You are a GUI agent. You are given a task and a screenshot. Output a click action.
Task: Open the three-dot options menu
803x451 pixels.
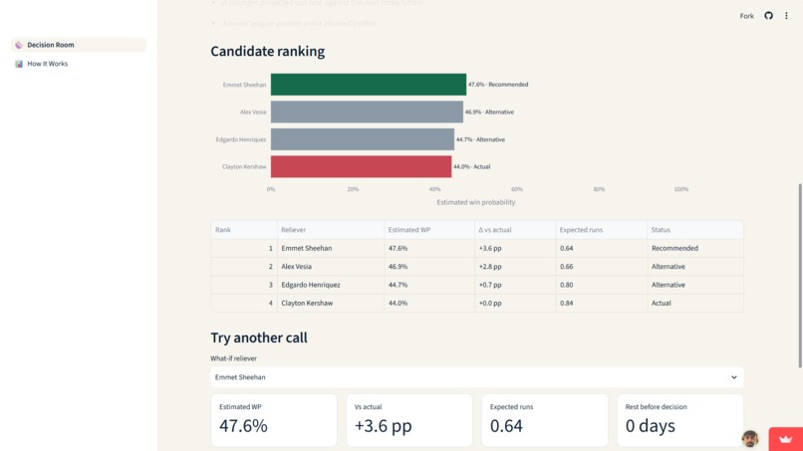[786, 16]
